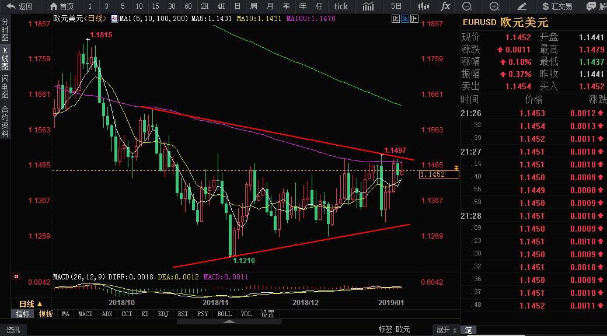Click the chart range fit icon
The image size is (607, 336).
396,19
